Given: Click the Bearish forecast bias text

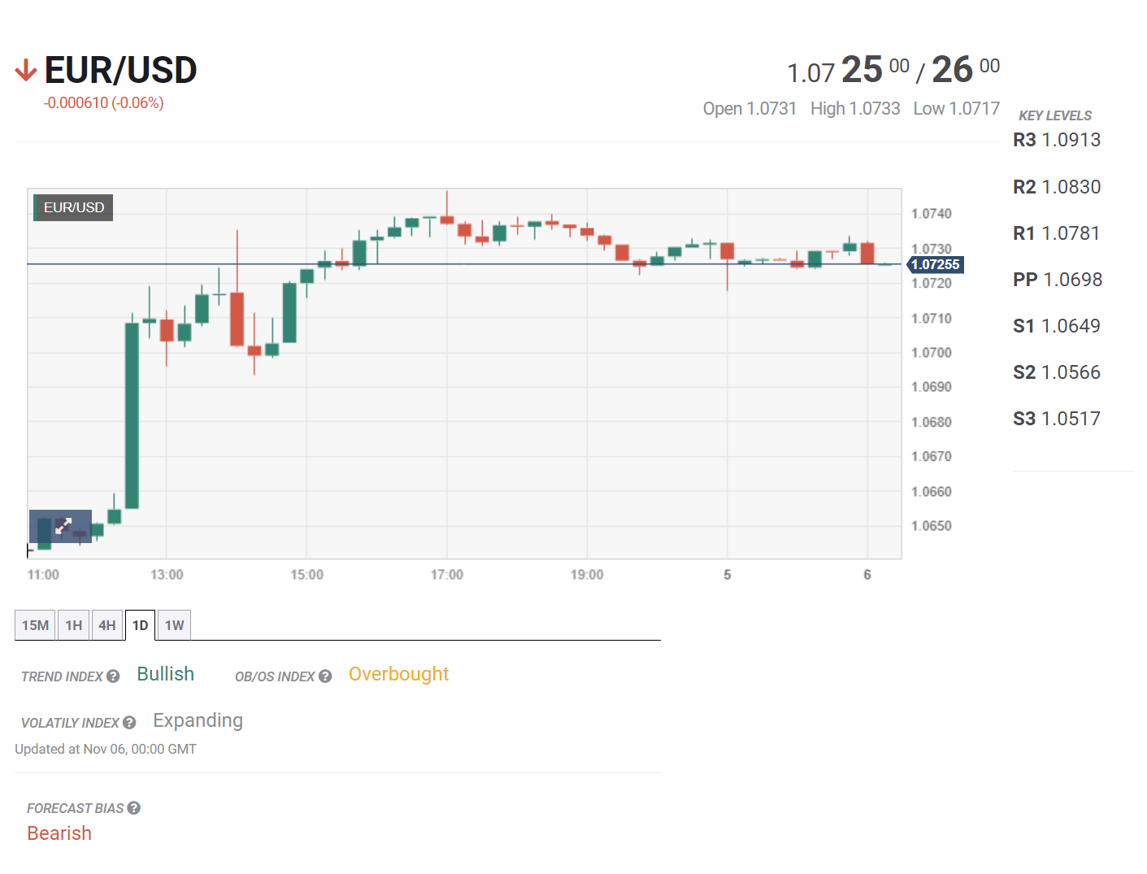Looking at the screenshot, I should click(x=59, y=833).
